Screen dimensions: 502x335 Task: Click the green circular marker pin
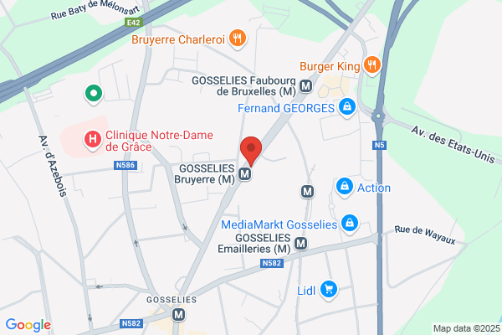94,94
